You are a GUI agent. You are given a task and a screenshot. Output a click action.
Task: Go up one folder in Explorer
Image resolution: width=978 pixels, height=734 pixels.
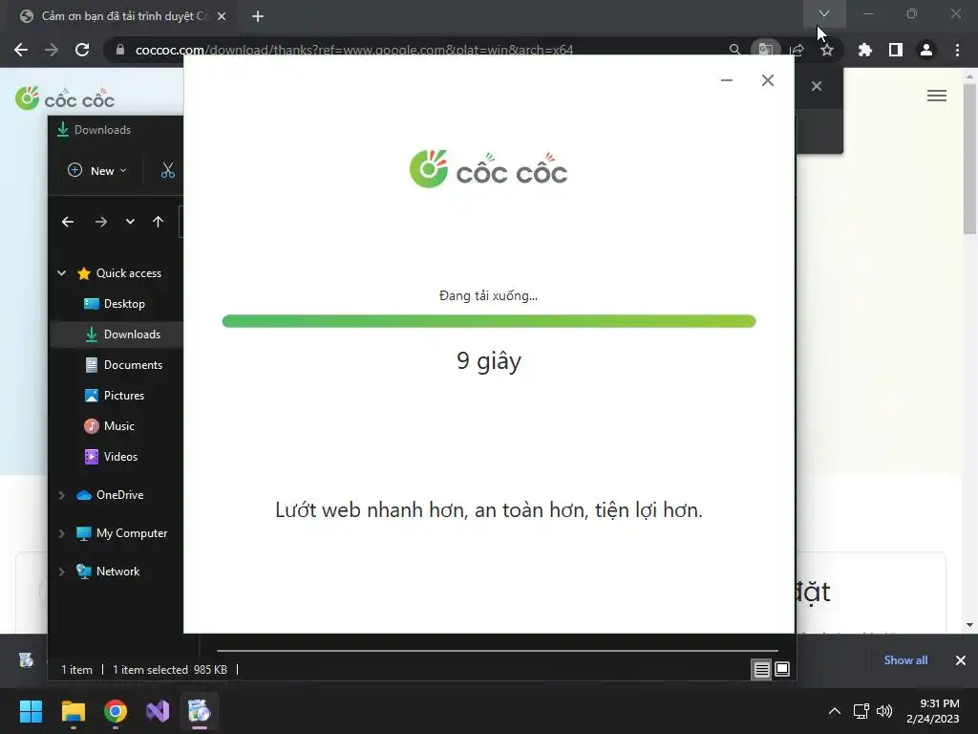click(158, 222)
